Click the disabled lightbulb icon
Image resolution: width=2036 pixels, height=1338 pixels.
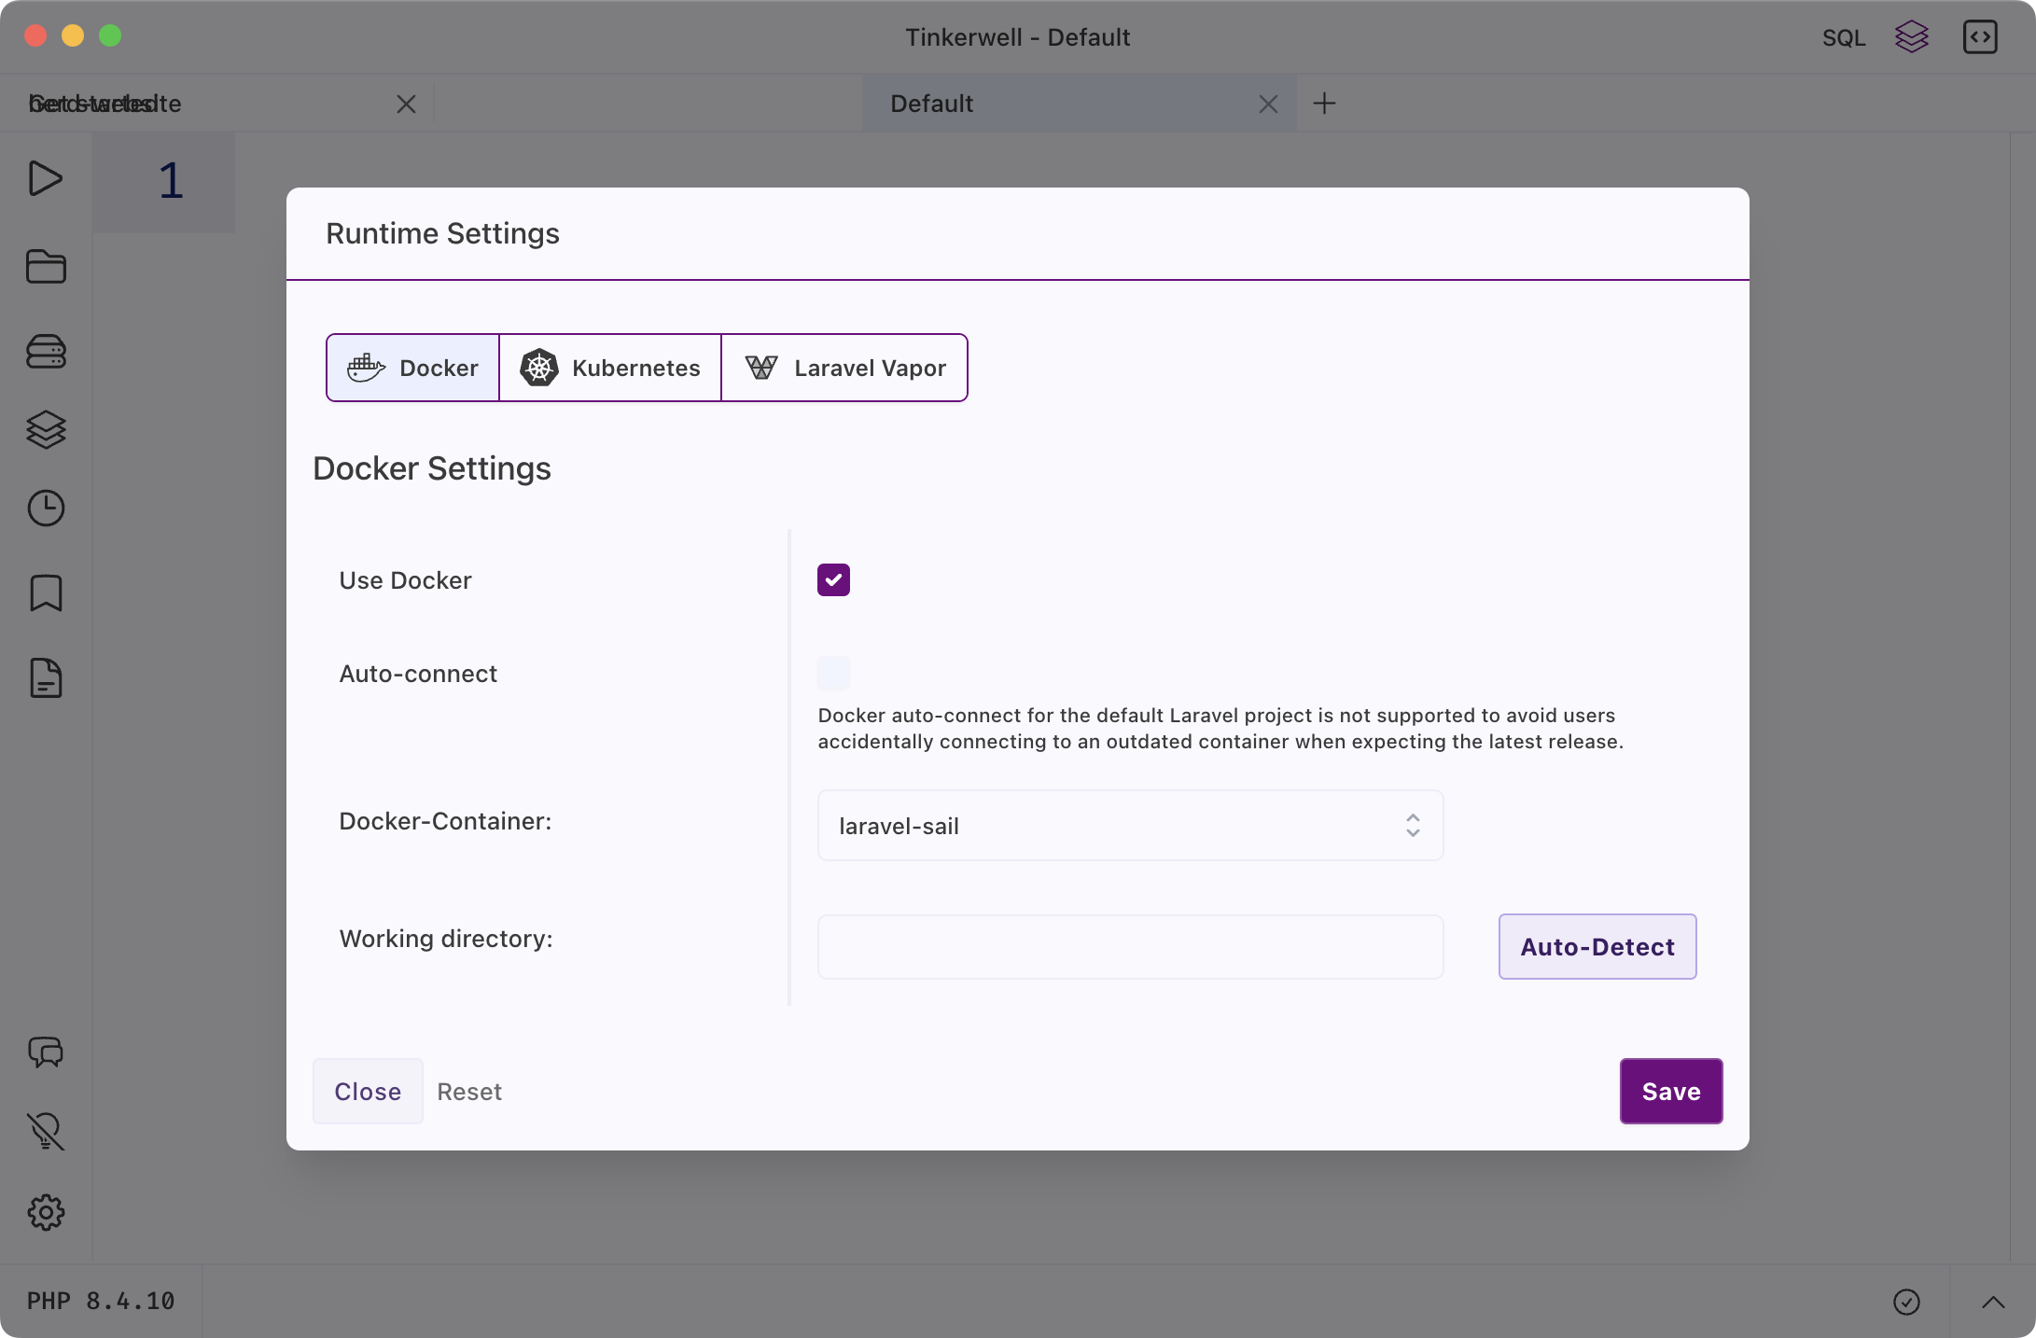tap(46, 1131)
